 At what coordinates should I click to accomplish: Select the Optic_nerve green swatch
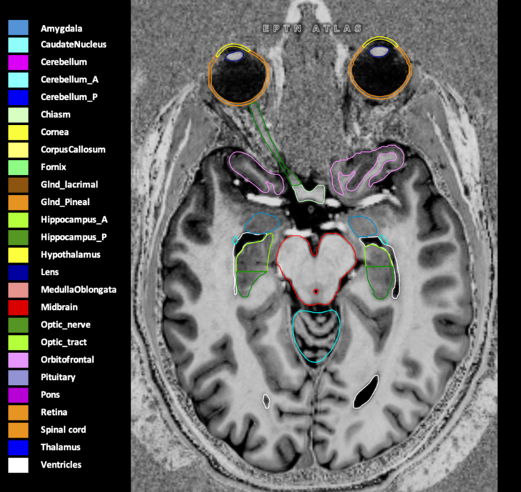[18, 325]
